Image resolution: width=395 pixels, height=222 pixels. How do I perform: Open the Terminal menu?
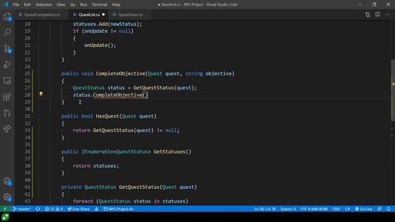click(x=99, y=4)
